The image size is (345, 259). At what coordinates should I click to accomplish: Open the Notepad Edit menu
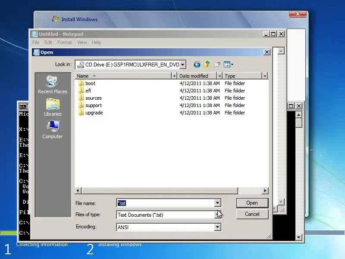pos(48,42)
